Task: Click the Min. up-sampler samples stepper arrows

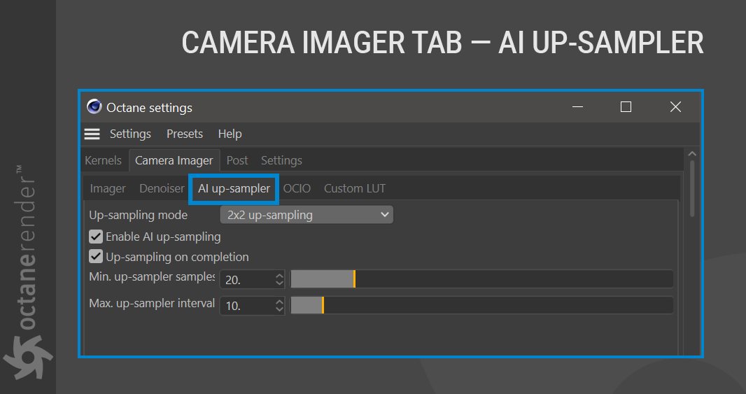Action: click(279, 279)
